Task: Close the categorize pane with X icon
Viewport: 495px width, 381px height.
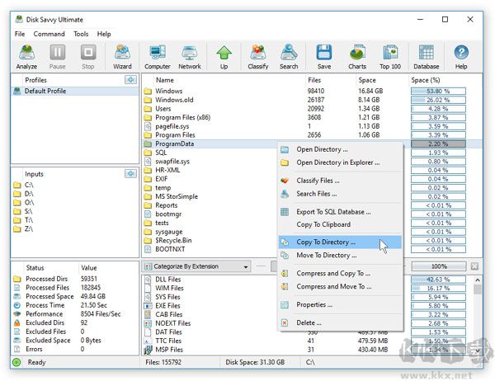Action: 474,266
